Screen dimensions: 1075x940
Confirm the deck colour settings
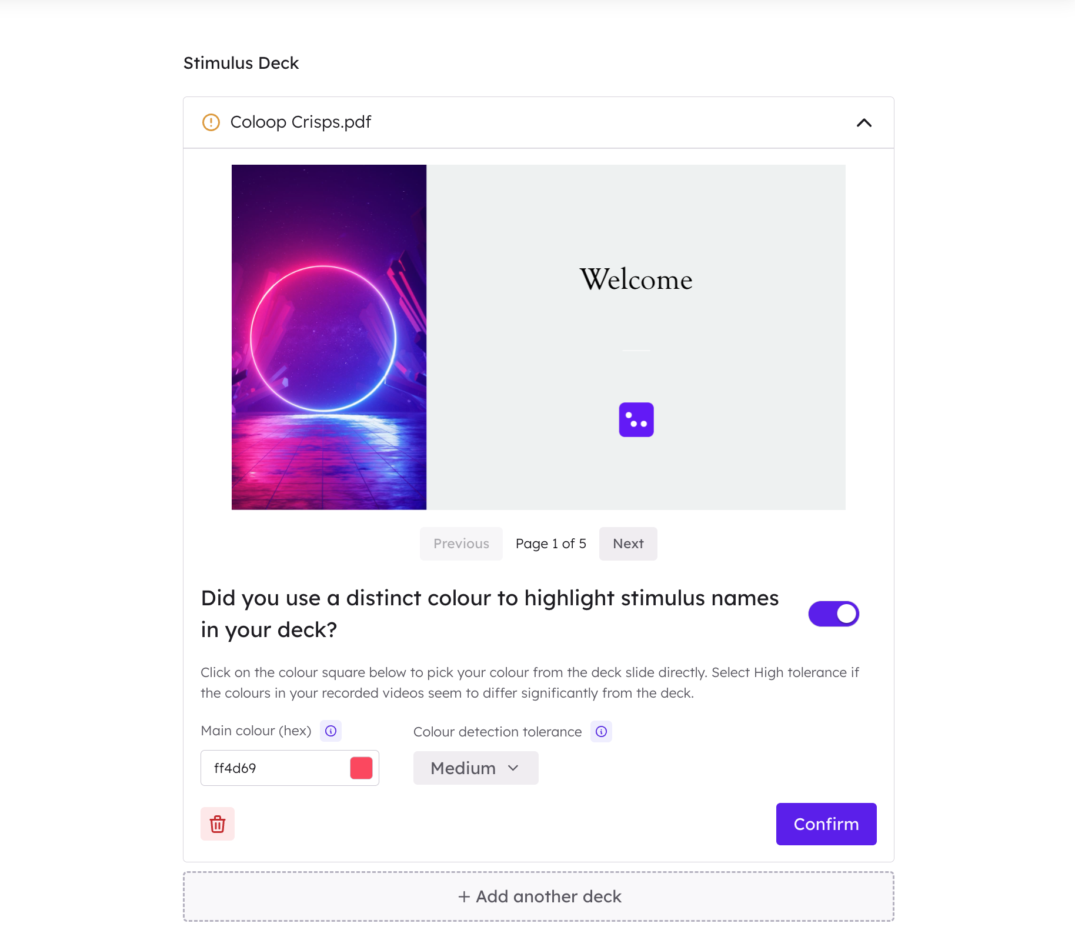pyautogui.click(x=826, y=824)
